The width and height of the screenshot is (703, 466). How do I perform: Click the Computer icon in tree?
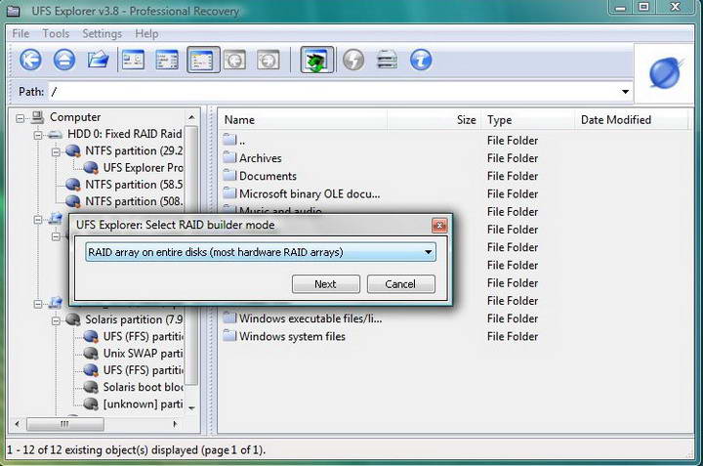37,117
